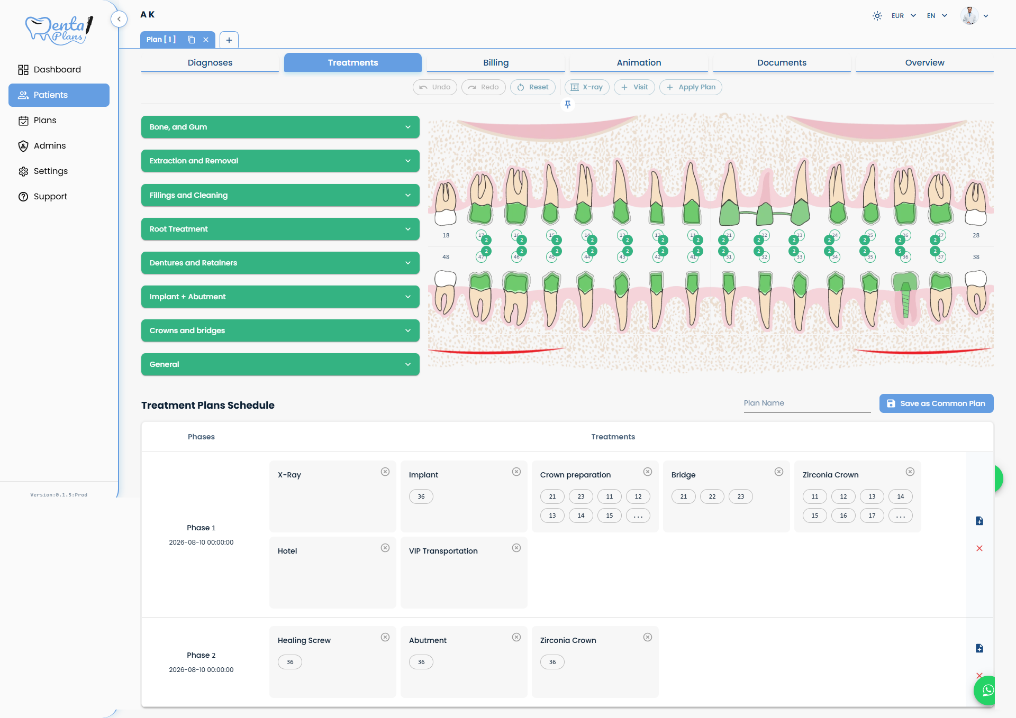Duplicate Plan [1] with the copy icon
Viewport: 1016px width, 718px height.
[x=192, y=40]
